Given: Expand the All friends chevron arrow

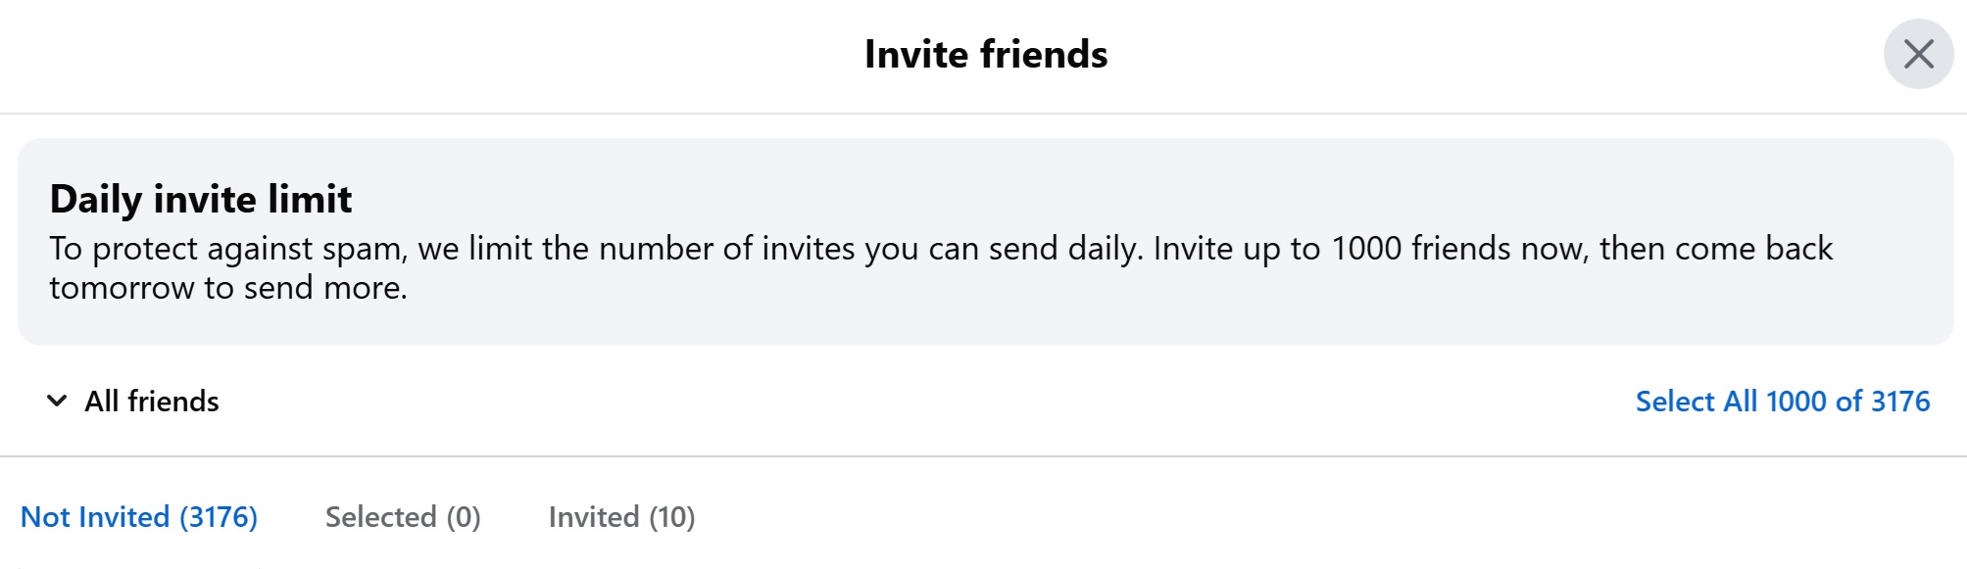Looking at the screenshot, I should 57,401.
